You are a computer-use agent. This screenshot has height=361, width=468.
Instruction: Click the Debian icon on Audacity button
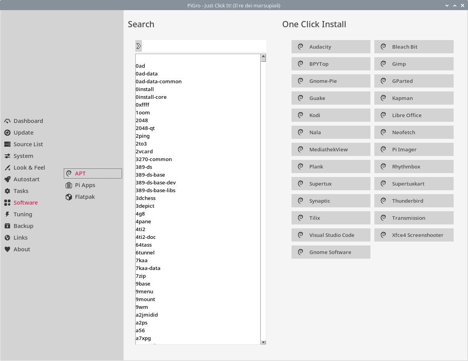(x=300, y=47)
